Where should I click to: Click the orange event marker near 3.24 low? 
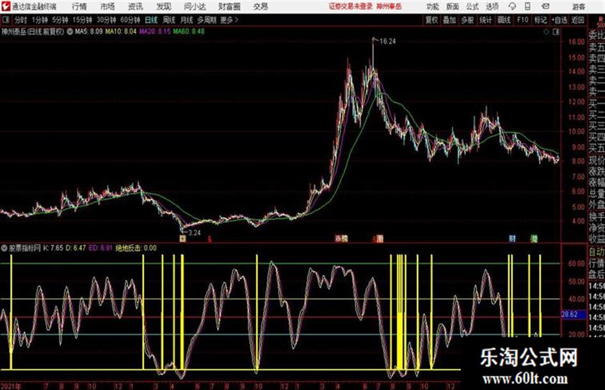[x=182, y=238]
